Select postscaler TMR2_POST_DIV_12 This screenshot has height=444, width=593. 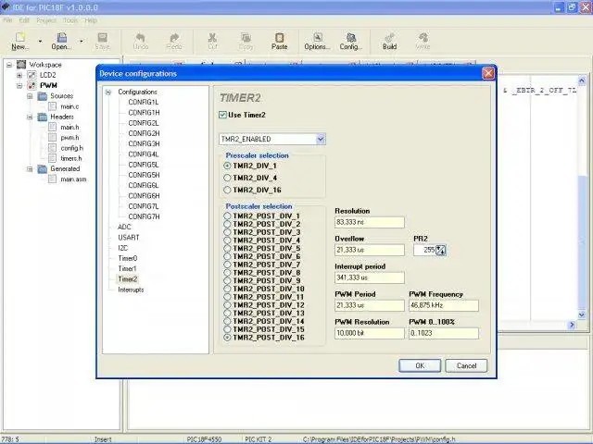(227, 305)
